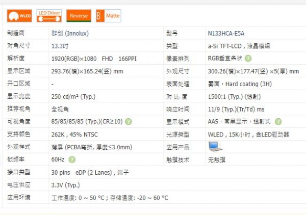Click help icon next to 85/85/85/85 viewing angle
This screenshot has height=215, width=306.
[129, 121]
